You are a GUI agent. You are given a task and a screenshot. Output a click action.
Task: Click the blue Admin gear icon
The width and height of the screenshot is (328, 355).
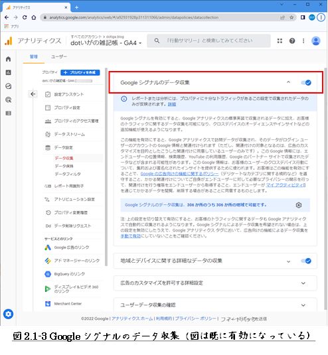click(x=9, y=314)
